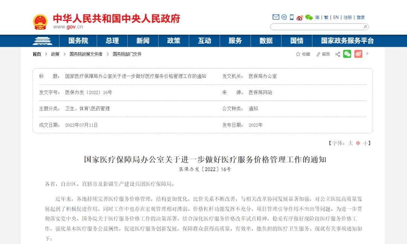Open the 注册 registration link
The width and height of the screenshot is (407, 244).
(347, 17)
